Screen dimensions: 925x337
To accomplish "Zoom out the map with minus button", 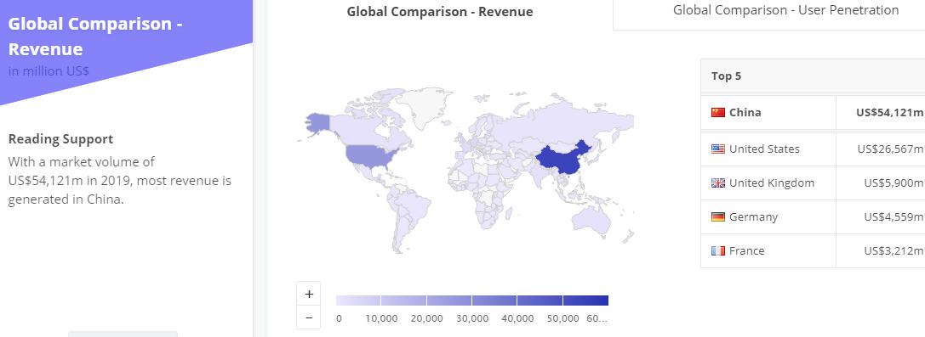I will pyautogui.click(x=309, y=317).
